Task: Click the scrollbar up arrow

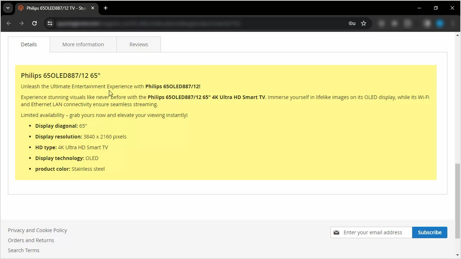Action: [457, 35]
